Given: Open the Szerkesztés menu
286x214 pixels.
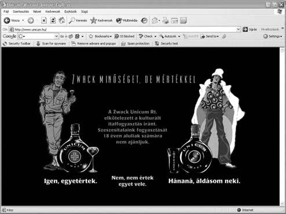Looking at the screenshot, I should tap(21, 12).
